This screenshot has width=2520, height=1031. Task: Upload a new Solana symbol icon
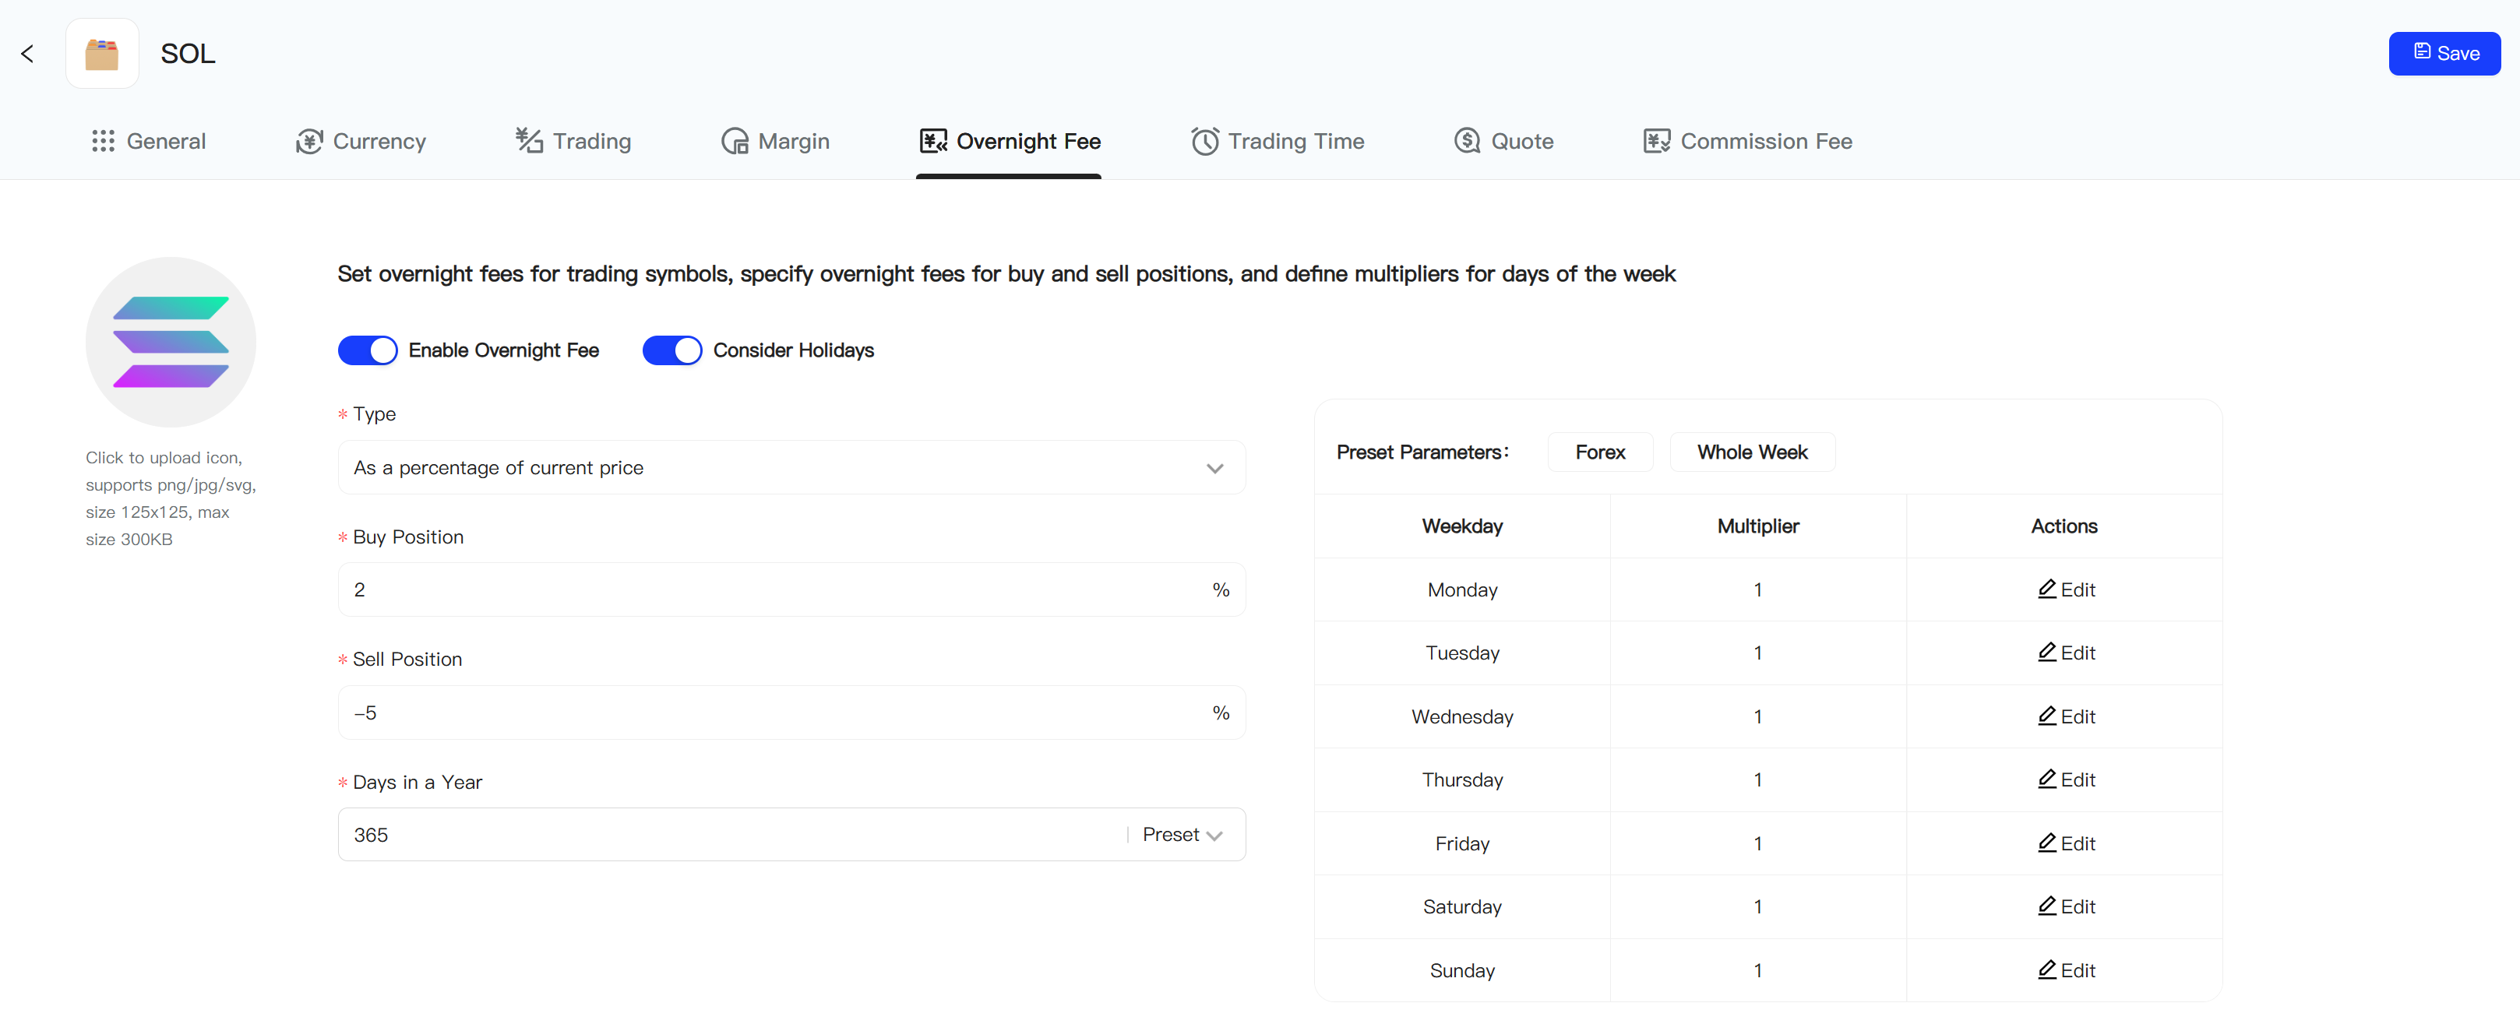point(171,343)
